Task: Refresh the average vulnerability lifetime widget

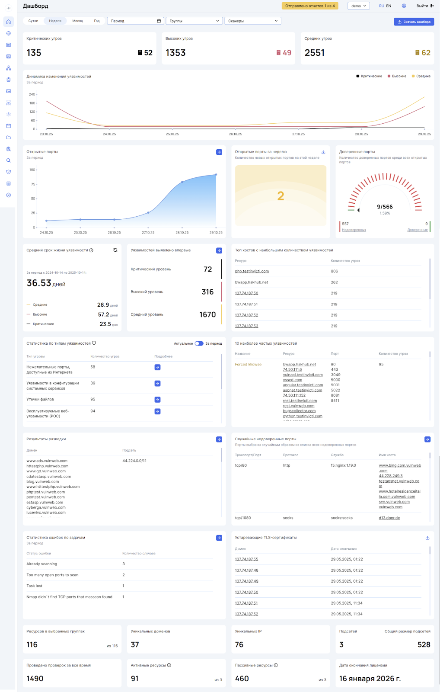Action: point(115,250)
